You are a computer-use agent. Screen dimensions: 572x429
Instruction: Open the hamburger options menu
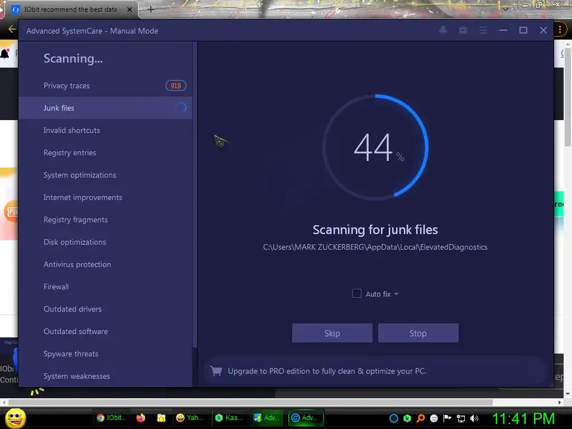pyautogui.click(x=483, y=30)
